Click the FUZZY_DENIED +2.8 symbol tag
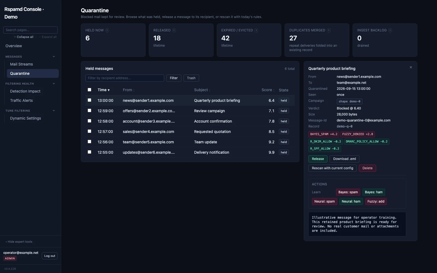This screenshot has width=437, height=273. coord(358,134)
